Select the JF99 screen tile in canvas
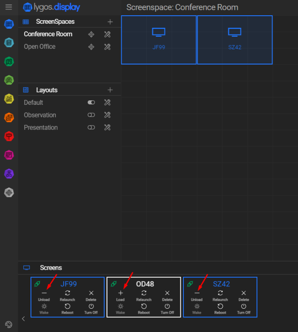Screen dimensions: 298x332 159,40
